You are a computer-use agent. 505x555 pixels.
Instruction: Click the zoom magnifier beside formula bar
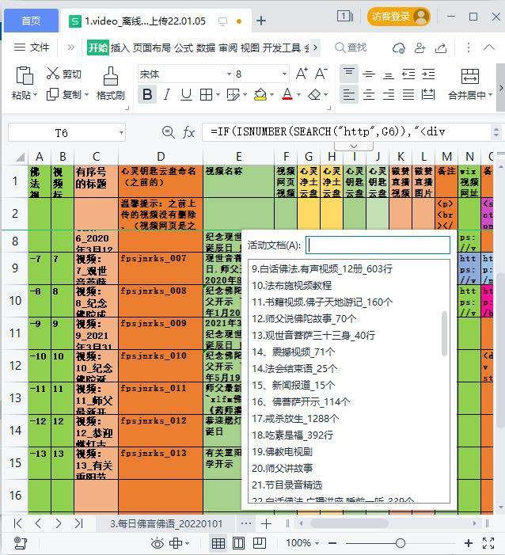click(168, 132)
